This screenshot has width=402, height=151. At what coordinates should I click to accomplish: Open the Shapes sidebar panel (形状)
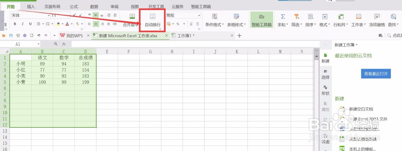click(x=325, y=90)
